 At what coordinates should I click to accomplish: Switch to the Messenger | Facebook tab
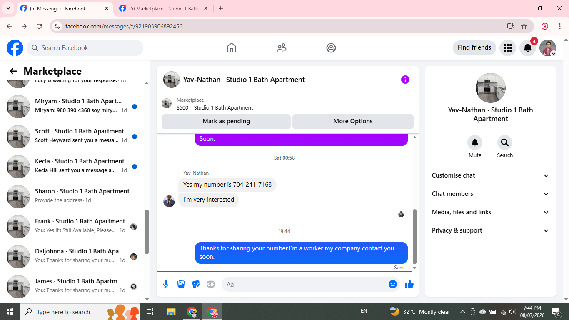coord(65,8)
